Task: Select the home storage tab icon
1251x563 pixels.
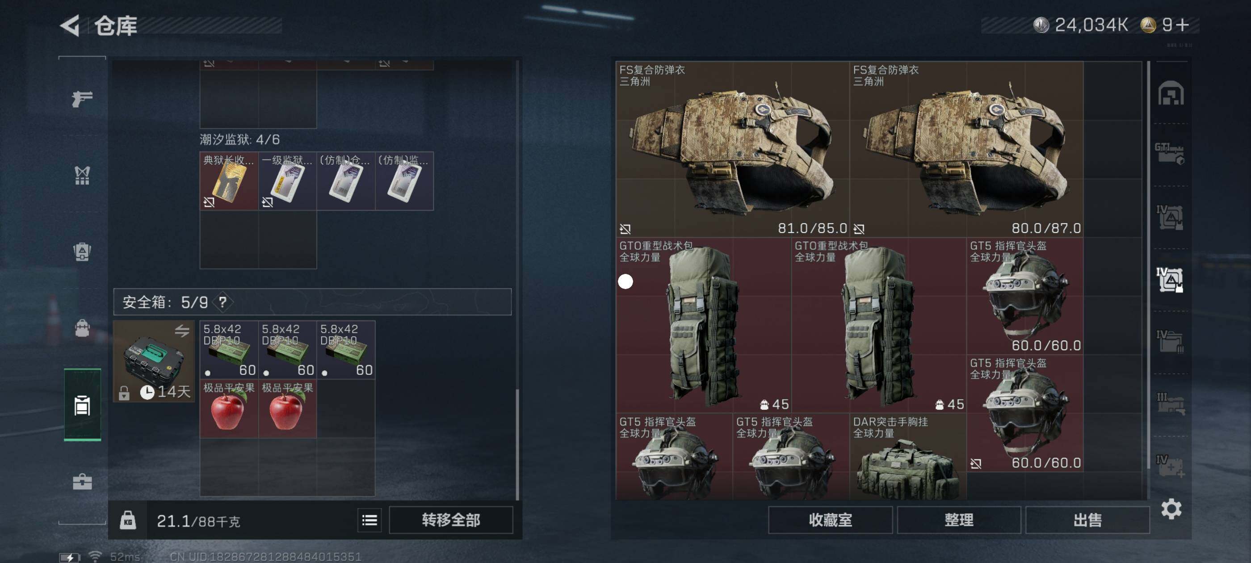Action: point(1171,93)
